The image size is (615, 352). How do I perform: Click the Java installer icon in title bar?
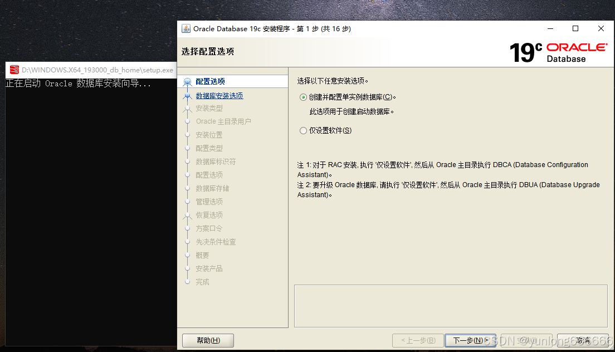point(186,28)
